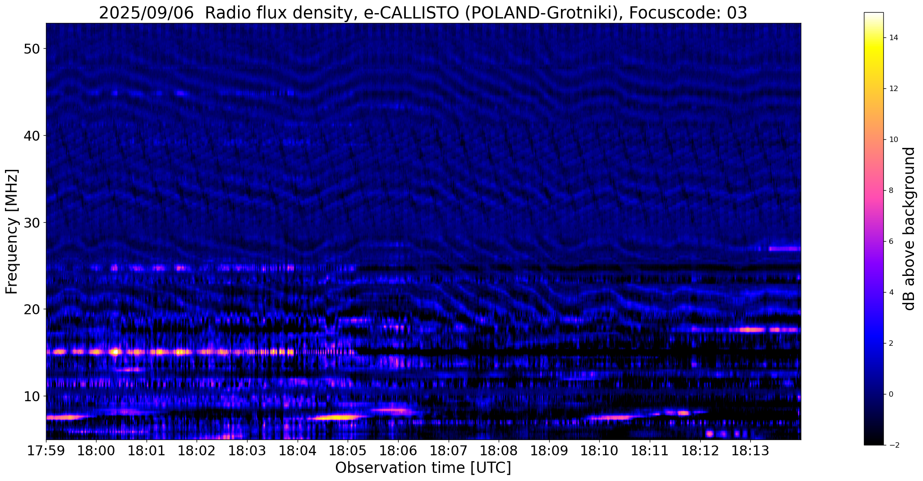Pick the 18:13 time tick label
This screenshot has width=923, height=481.
click(750, 451)
